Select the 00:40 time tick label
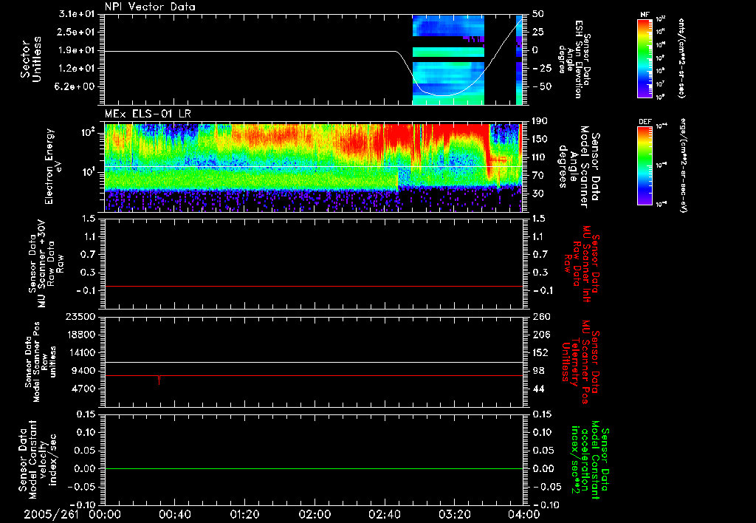The width and height of the screenshot is (756, 523). (x=174, y=514)
